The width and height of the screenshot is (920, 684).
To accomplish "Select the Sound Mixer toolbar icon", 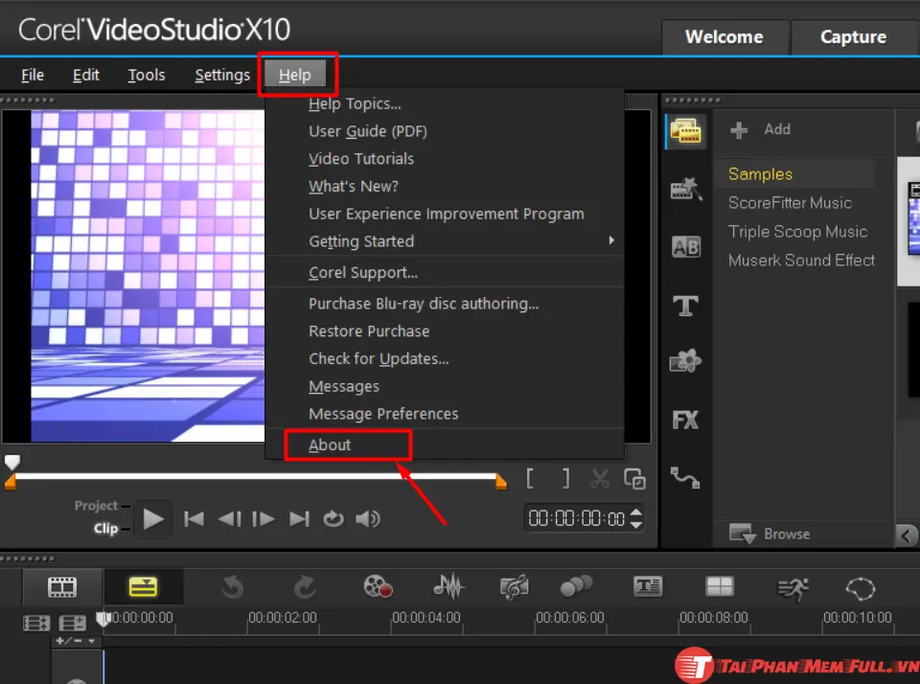I will [448, 587].
